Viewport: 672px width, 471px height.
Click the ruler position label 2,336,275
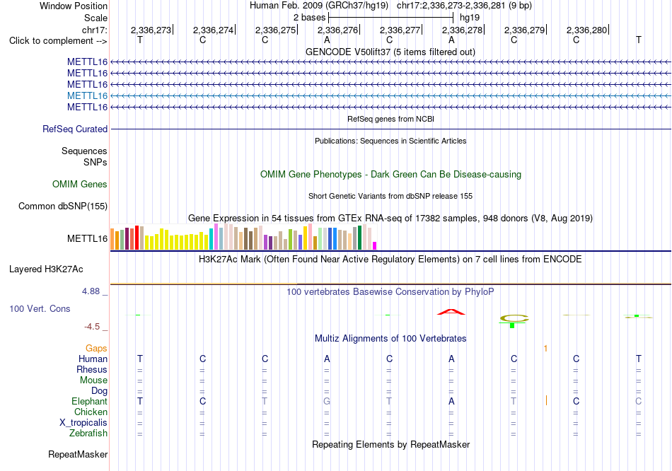point(276,30)
